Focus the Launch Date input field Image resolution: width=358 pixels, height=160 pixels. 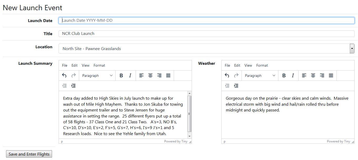[206, 20]
